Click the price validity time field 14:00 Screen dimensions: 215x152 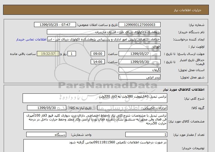tap(98, 62)
